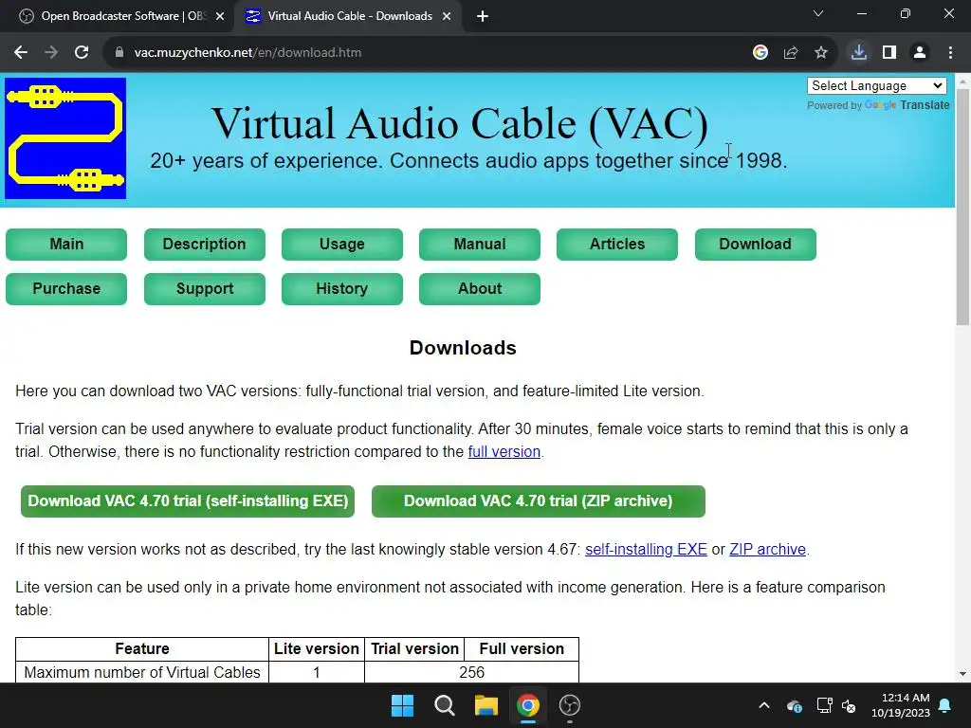Click the Full version table header
Viewport: 971px width, 728px height.
522,648
